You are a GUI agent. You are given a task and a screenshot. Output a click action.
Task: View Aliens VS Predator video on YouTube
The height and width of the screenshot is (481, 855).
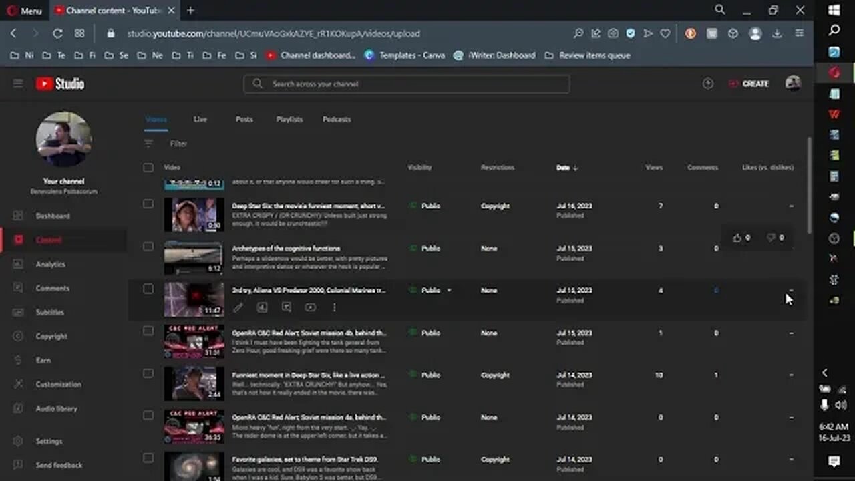click(311, 307)
